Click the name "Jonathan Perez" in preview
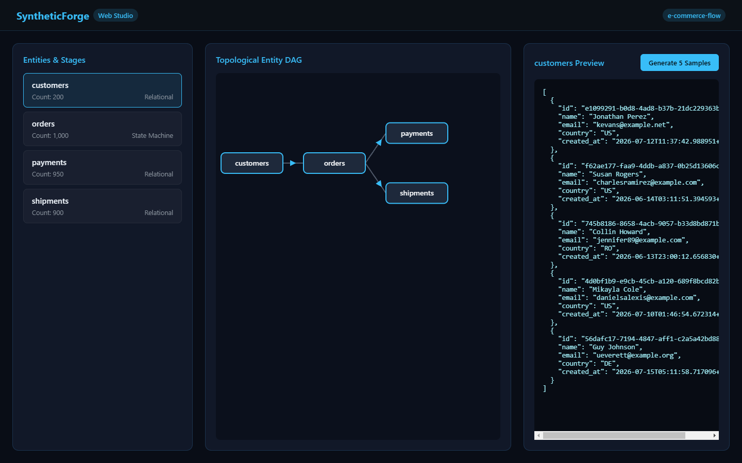 pyautogui.click(x=619, y=117)
